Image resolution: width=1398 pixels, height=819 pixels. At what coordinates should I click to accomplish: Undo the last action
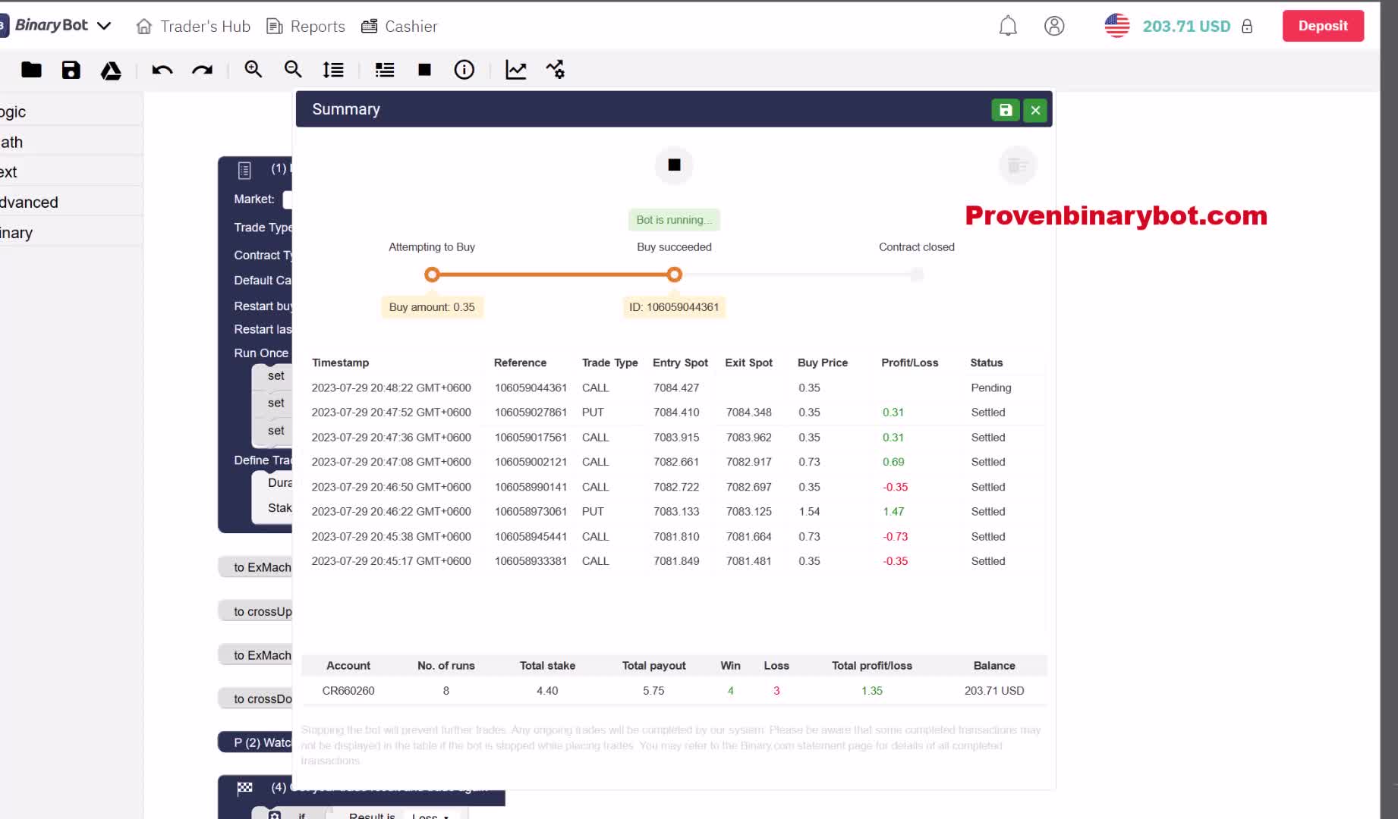(162, 70)
